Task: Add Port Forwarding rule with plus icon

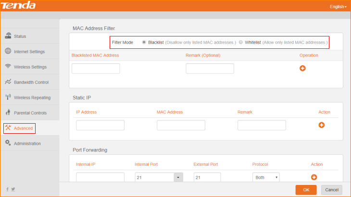Action: pyautogui.click(x=313, y=177)
